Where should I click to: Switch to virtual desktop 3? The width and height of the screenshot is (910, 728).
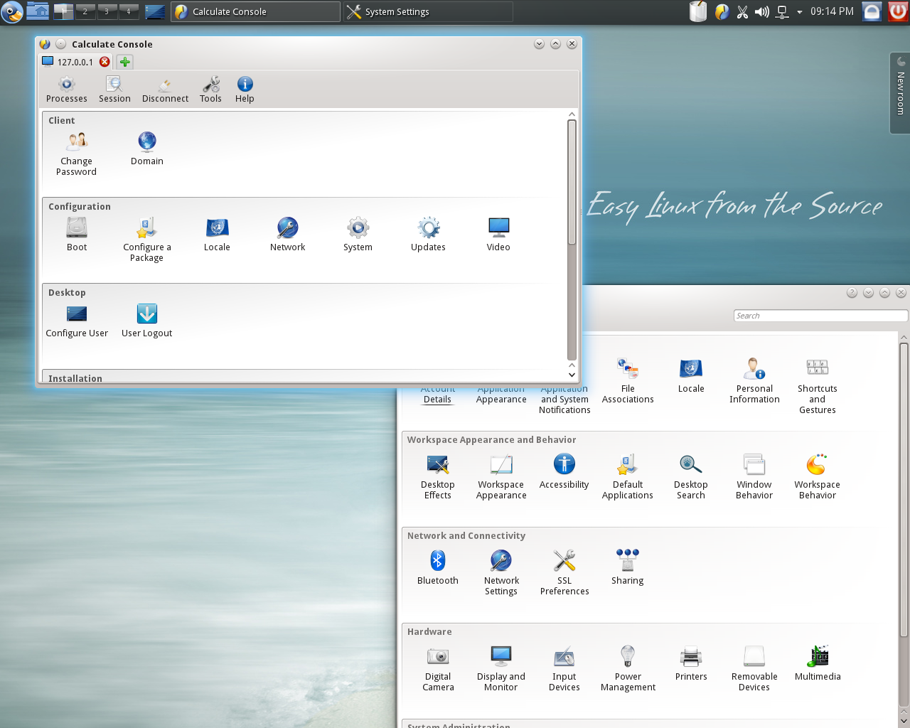coord(107,11)
